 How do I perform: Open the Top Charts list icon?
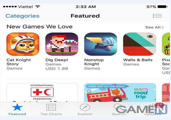(x=51, y=107)
